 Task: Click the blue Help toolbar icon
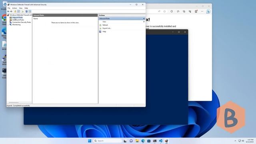[26, 12]
